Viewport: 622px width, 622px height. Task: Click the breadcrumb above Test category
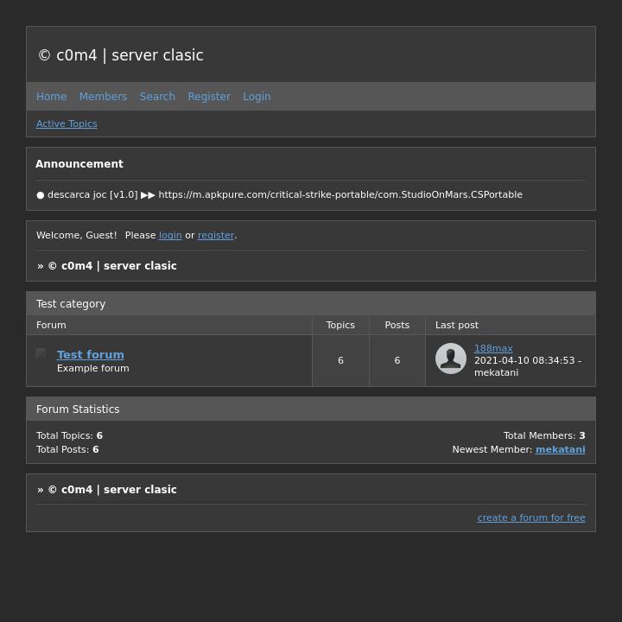[111, 266]
